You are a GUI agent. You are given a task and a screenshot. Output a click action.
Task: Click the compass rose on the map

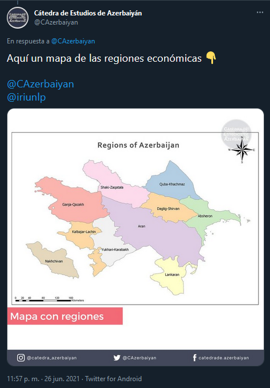coord(242,150)
